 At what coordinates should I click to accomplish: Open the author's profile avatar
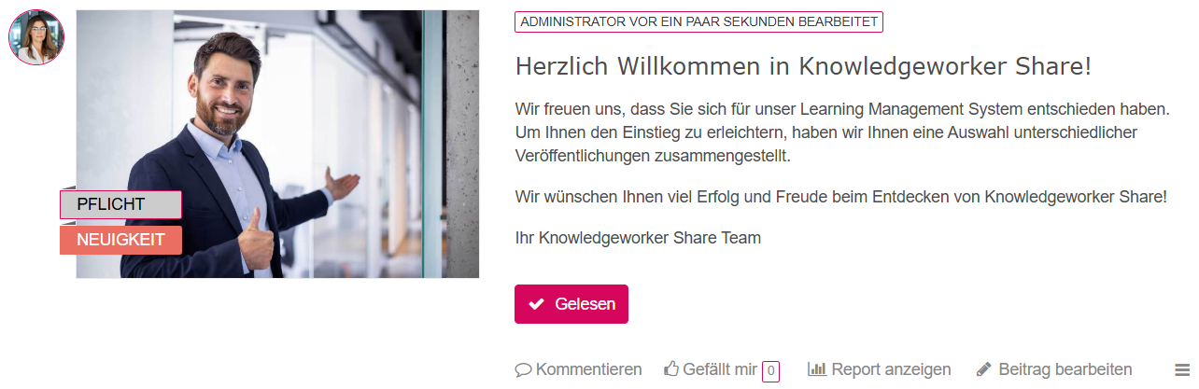tap(36, 37)
